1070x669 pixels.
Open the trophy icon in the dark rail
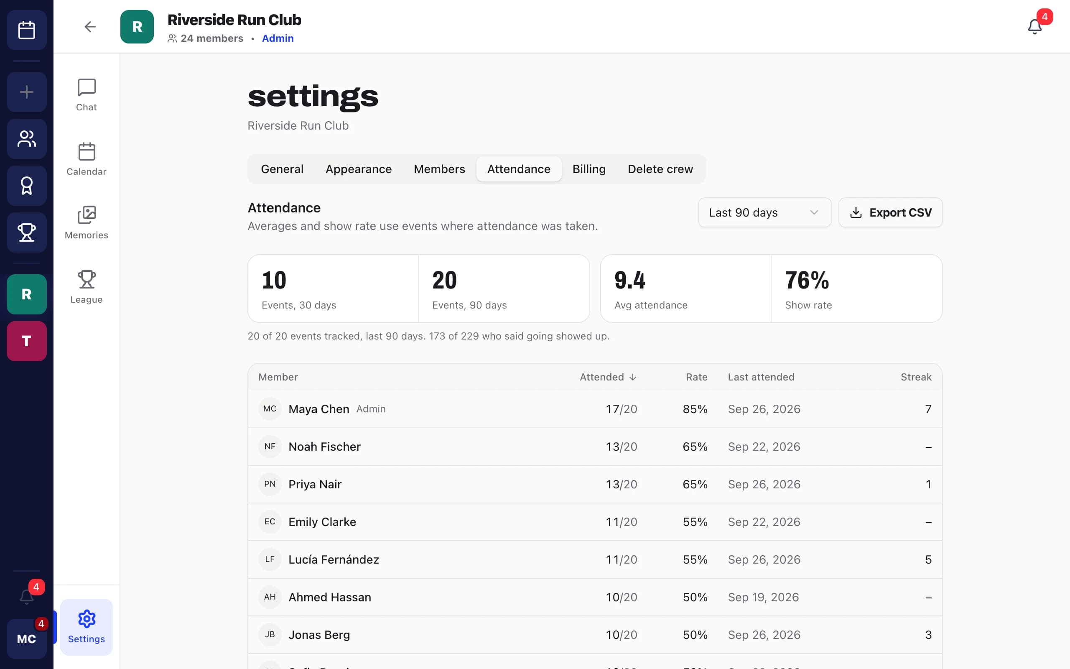[x=26, y=232]
